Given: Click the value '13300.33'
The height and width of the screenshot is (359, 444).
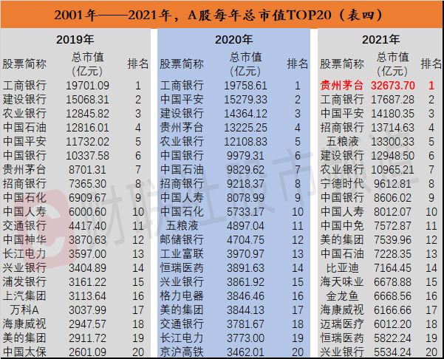Looking at the screenshot, I should pos(393,142).
